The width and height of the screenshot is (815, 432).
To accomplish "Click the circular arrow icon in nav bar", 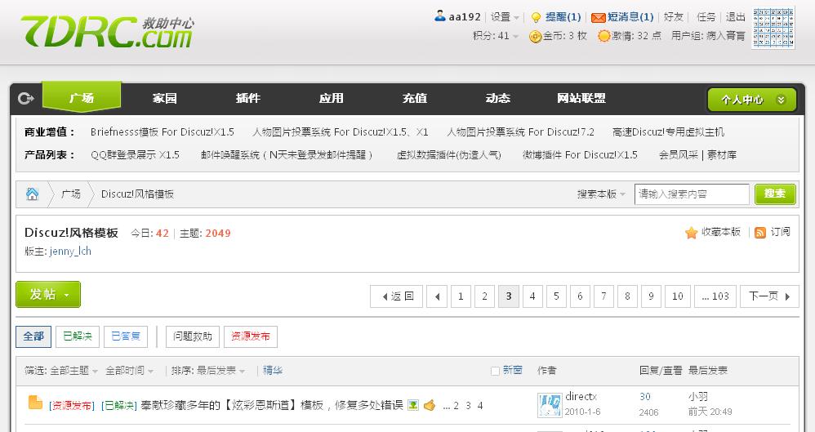I will (25, 98).
